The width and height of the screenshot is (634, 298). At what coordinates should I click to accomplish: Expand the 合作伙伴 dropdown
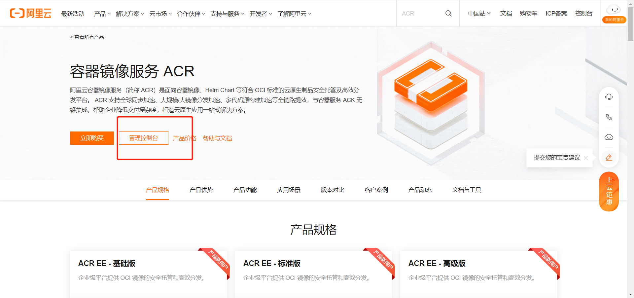[191, 14]
